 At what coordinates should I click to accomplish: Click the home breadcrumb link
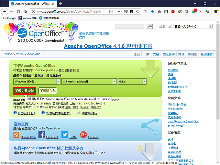(8, 54)
